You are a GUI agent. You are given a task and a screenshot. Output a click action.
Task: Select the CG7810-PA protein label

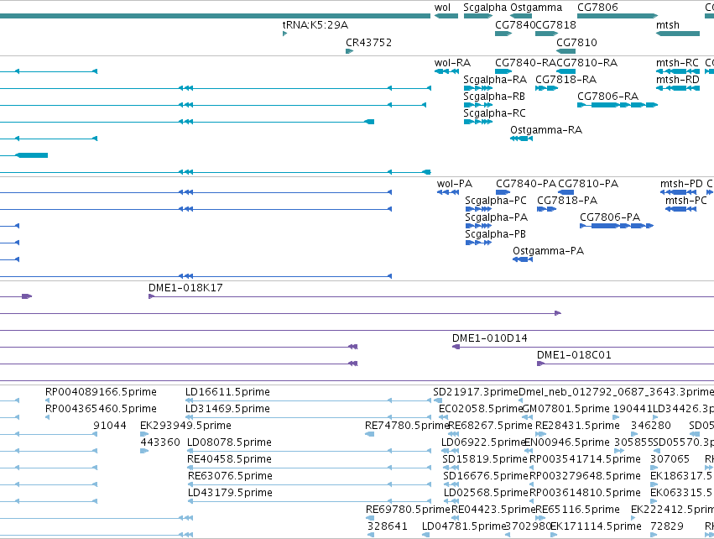pos(588,184)
